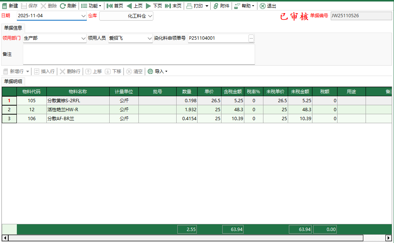Screen dimensions: 394x243
Task: Clear all detail lines using 清空
Action: (x=134, y=72)
